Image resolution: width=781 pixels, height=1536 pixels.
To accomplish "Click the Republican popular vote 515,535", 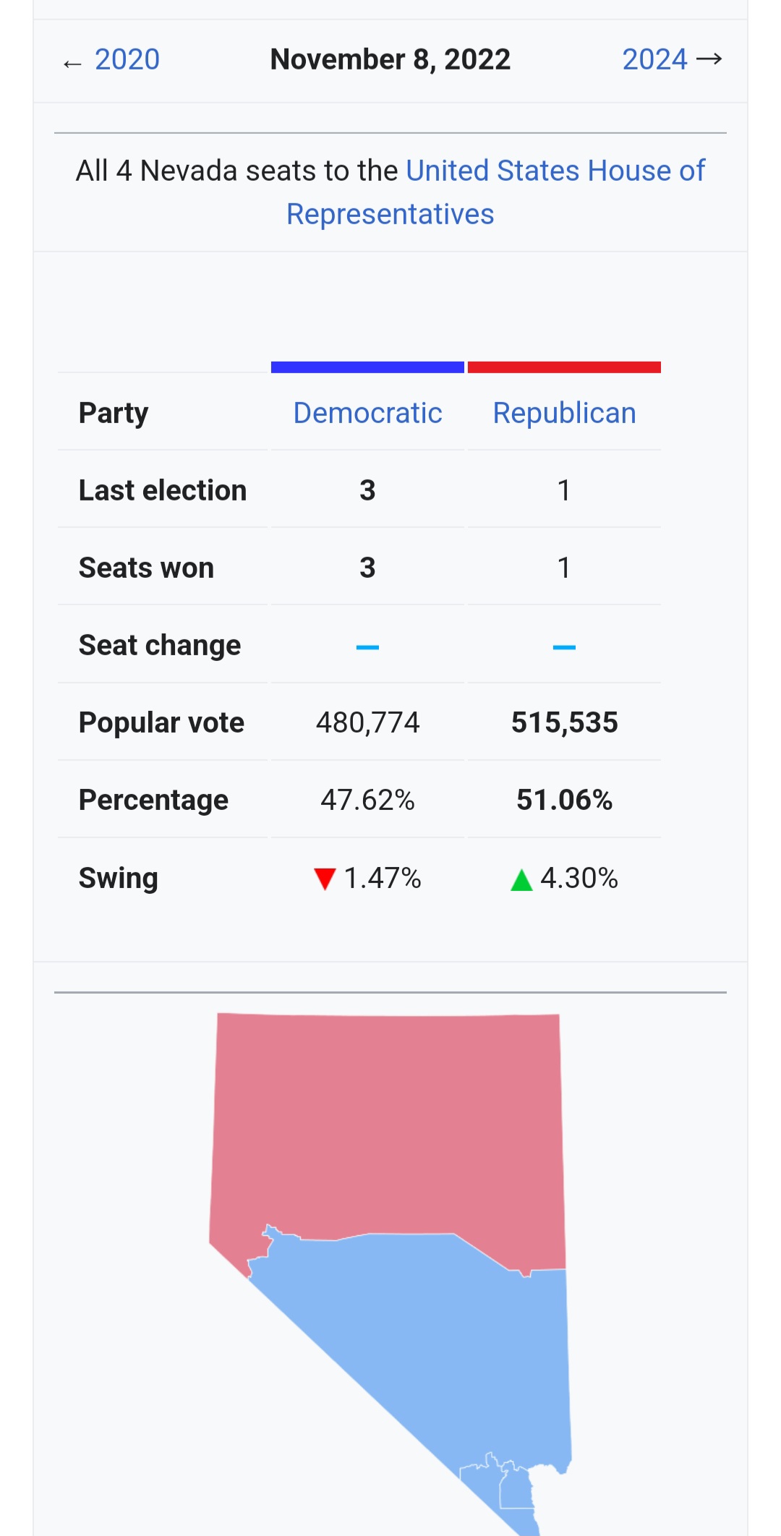I will [564, 722].
